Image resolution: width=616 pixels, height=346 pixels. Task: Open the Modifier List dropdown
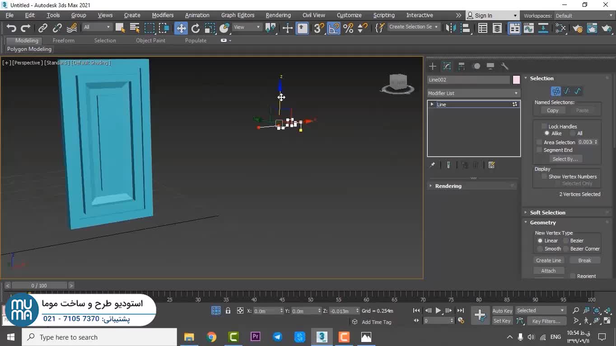(x=473, y=93)
